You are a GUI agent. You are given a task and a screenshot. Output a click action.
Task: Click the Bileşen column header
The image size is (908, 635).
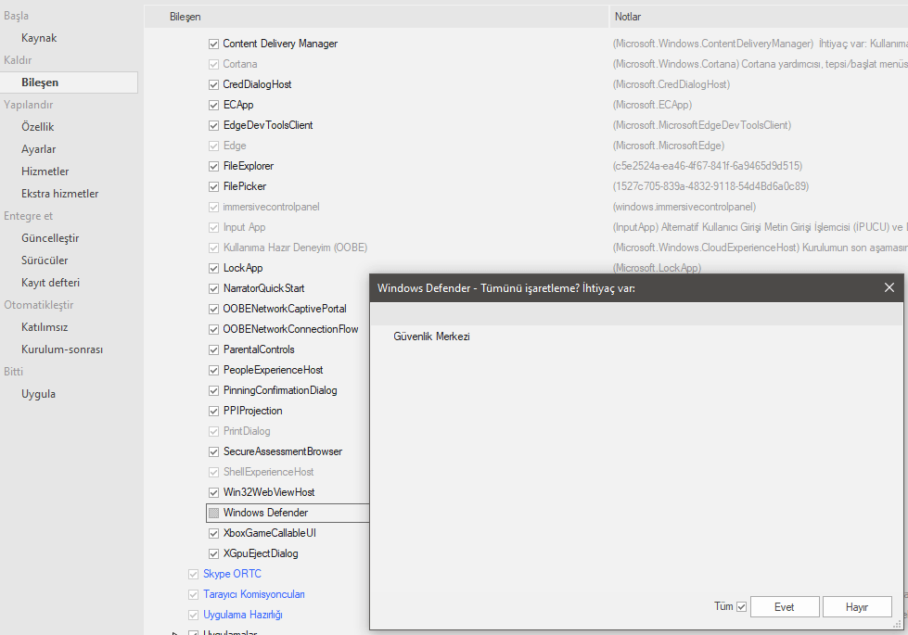[185, 17]
